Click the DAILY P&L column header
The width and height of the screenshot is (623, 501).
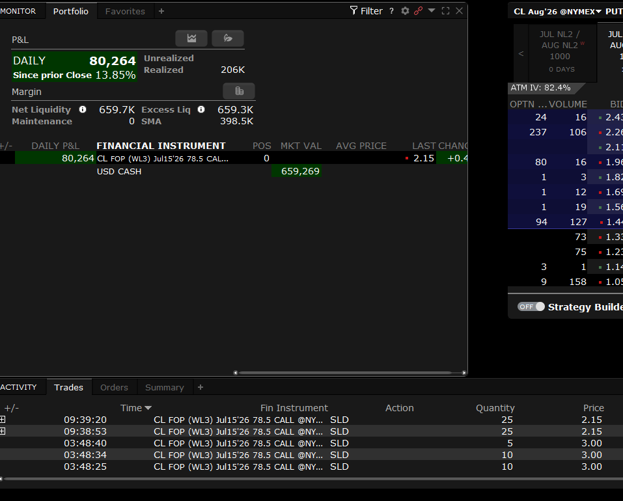click(55, 146)
